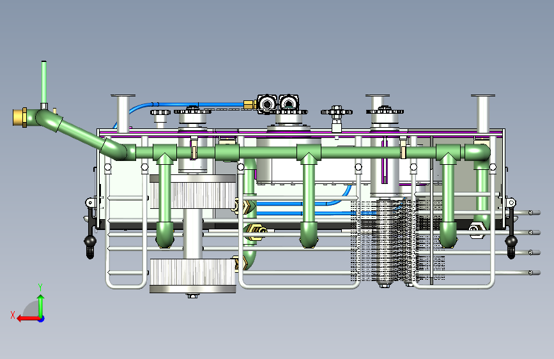The height and width of the screenshot is (359, 554).
Task: Click the red X axis arrow of triad
Action: 27,319
